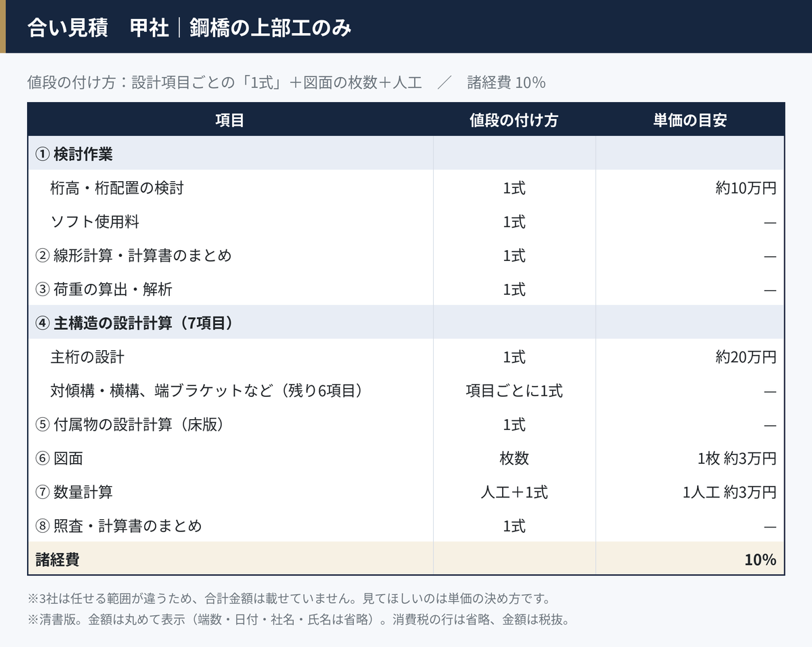Screen dimensions: 812x647
Task: Select the '⑤ 付属物の設計計算（床版）' row
Action: coord(406,425)
